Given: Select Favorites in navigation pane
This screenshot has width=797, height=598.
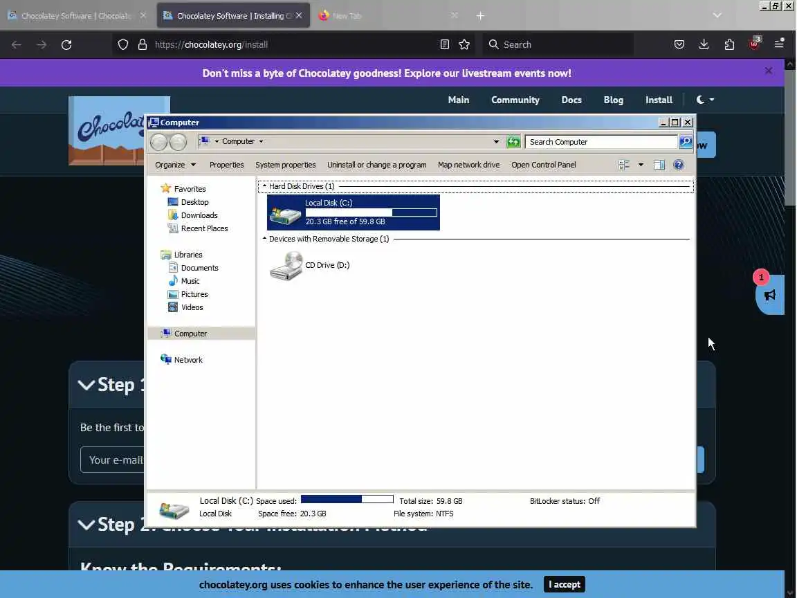Looking at the screenshot, I should pyautogui.click(x=183, y=189).
